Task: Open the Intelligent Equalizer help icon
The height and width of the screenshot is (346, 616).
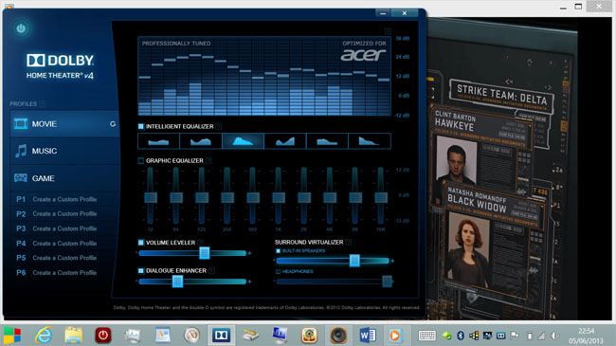Action: [219, 126]
